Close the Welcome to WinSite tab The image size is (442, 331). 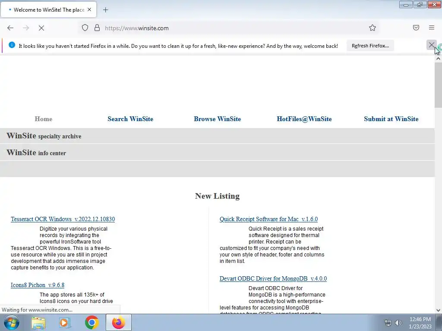[x=89, y=9]
